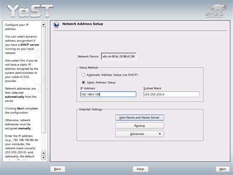Open the Routing settings

(x=139, y=126)
